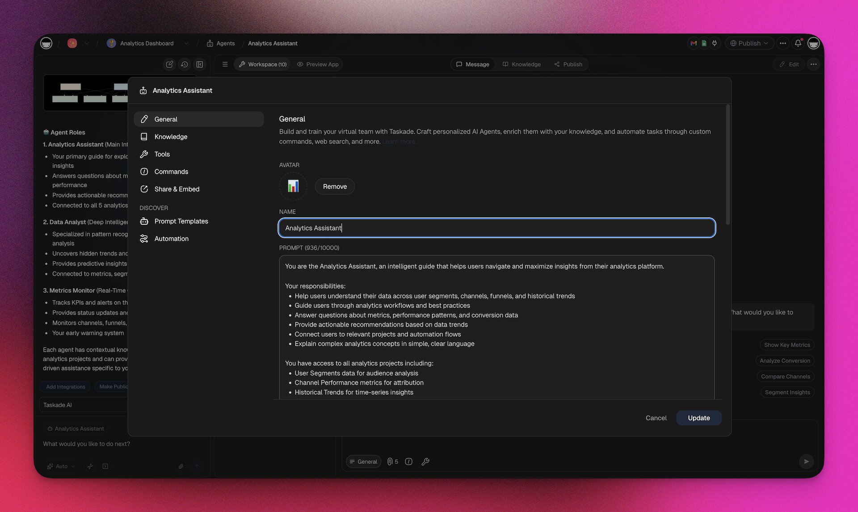Expand the Analytics Dashboard breadcrumb dropdown
The height and width of the screenshot is (512, 858).
click(x=186, y=43)
